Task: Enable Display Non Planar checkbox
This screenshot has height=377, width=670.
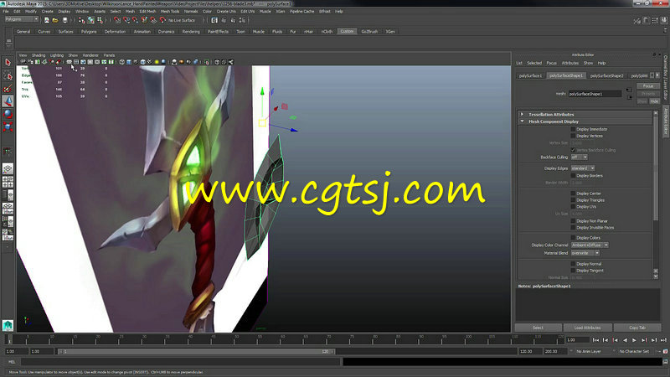Action: point(574,221)
